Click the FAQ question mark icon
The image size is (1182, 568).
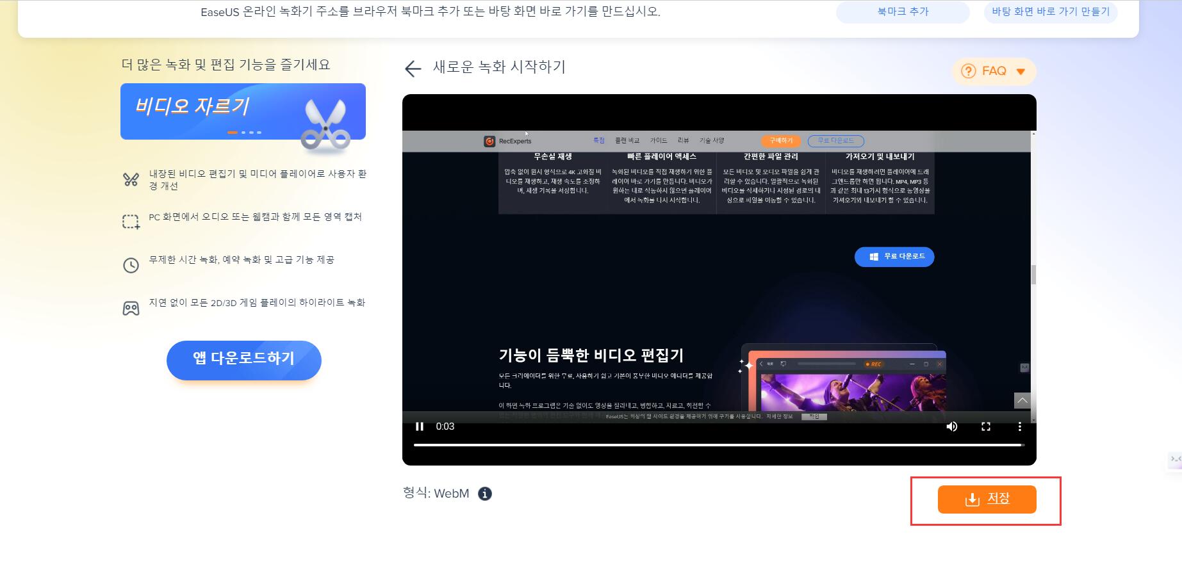(969, 71)
